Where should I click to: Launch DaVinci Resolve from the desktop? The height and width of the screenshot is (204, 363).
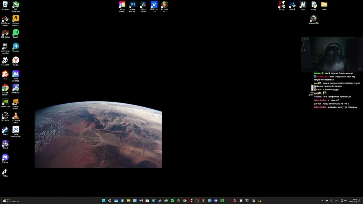pyautogui.click(x=143, y=7)
